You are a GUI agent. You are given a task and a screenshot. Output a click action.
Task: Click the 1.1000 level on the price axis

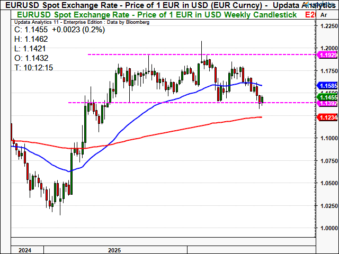pos(329,138)
